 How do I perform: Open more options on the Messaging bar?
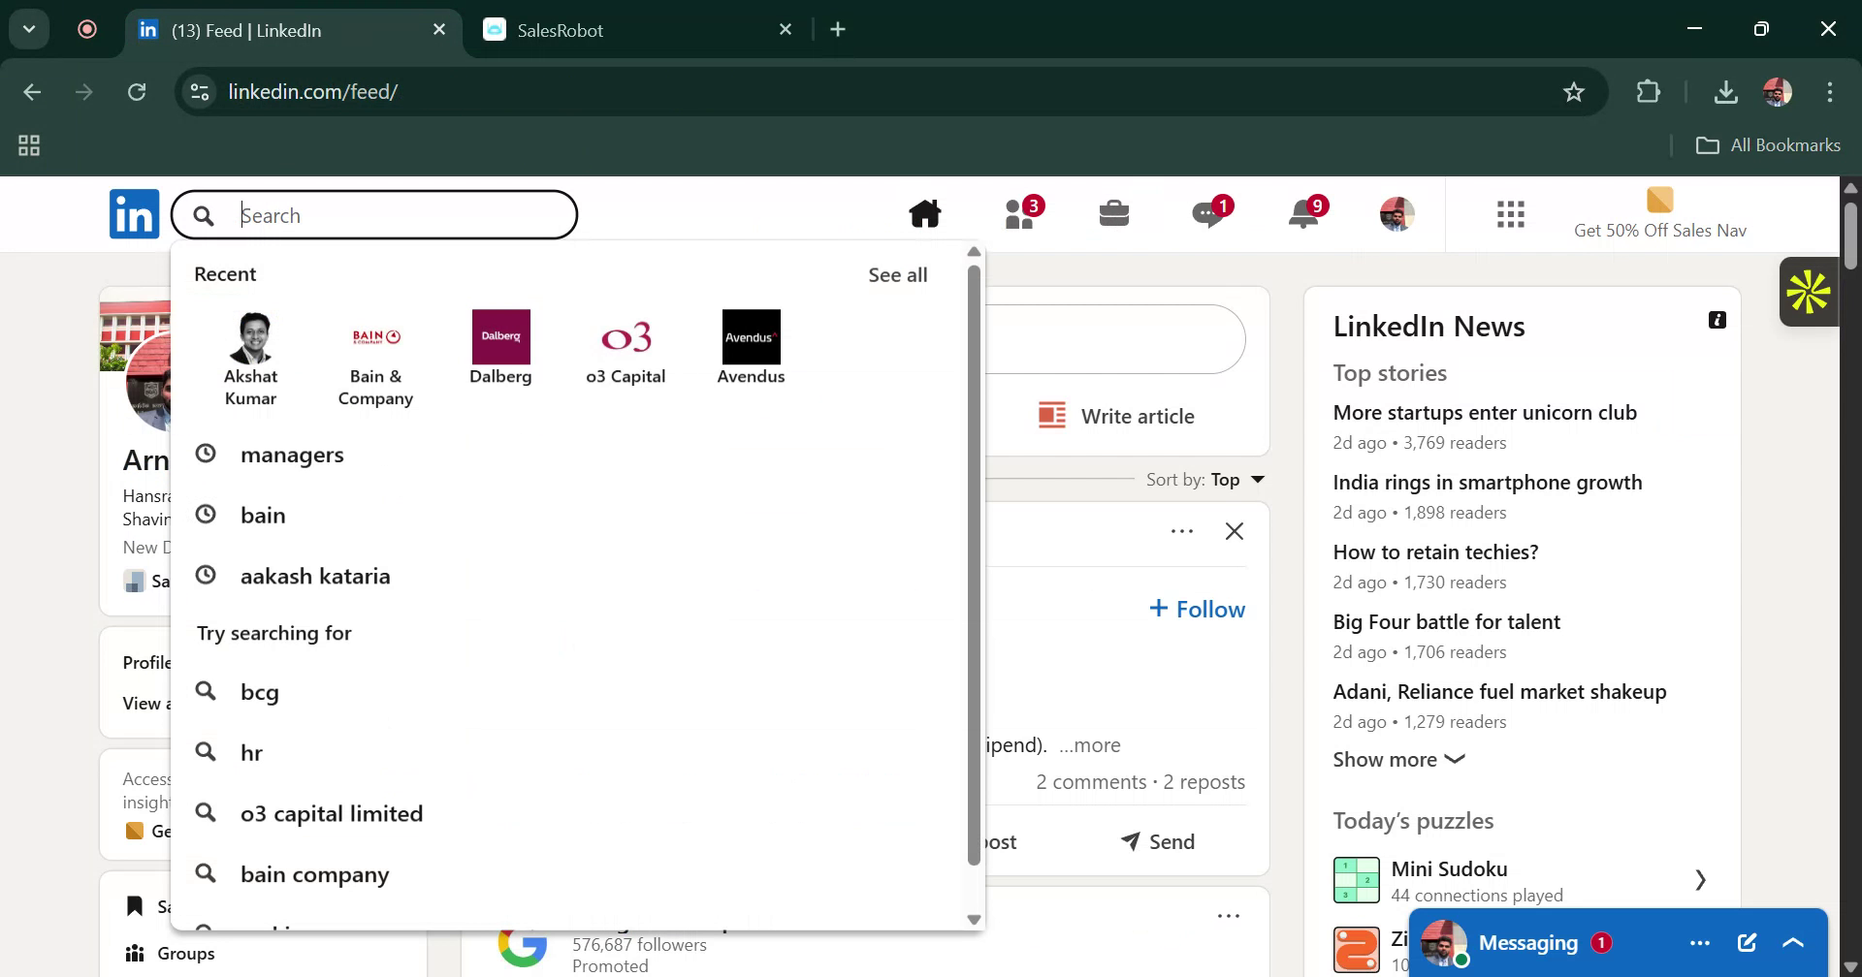(x=1701, y=941)
